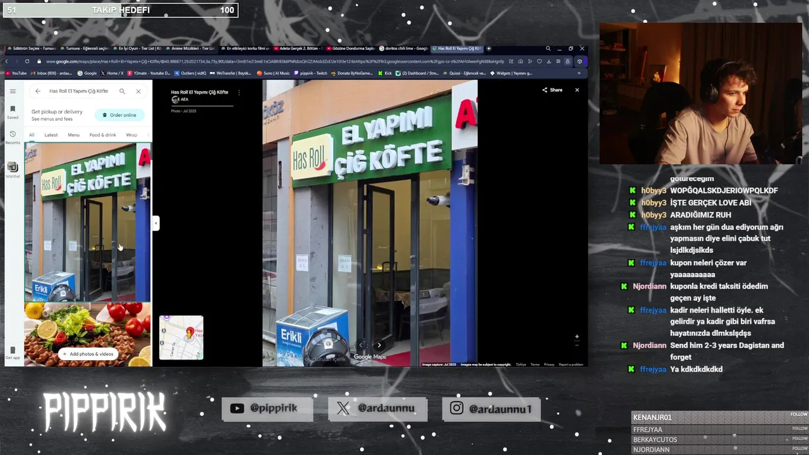Click the Privacy footer link
Viewport: 809px width, 455px height.
(x=549, y=365)
